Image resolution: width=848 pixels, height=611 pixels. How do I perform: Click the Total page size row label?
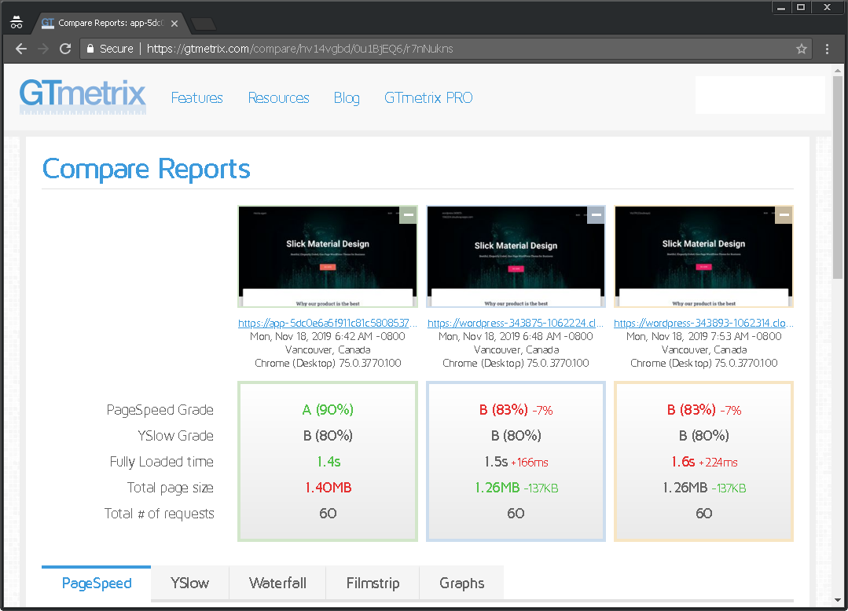coord(171,487)
